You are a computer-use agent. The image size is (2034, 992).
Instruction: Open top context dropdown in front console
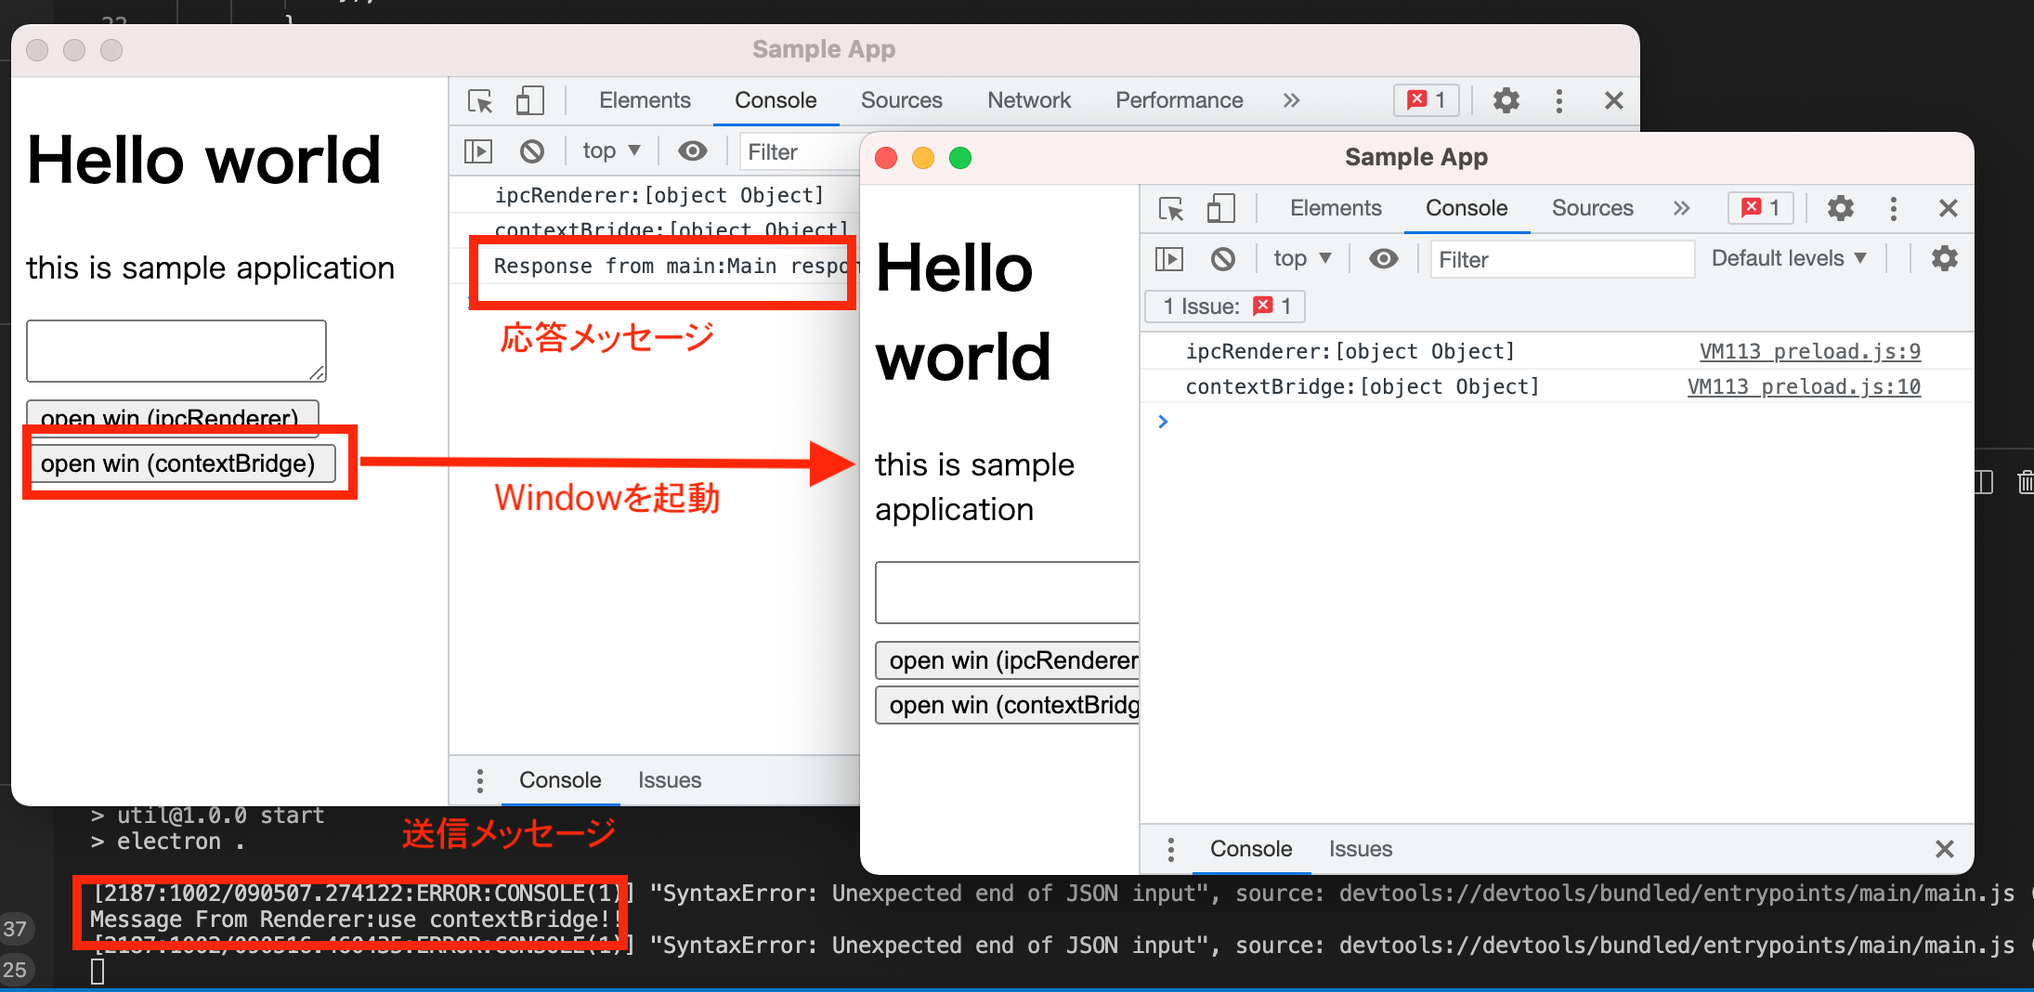(x=1302, y=259)
